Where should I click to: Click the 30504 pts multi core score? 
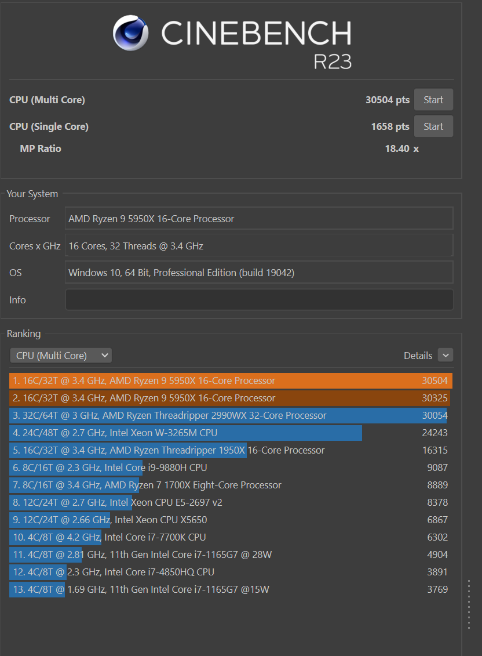pyautogui.click(x=388, y=100)
